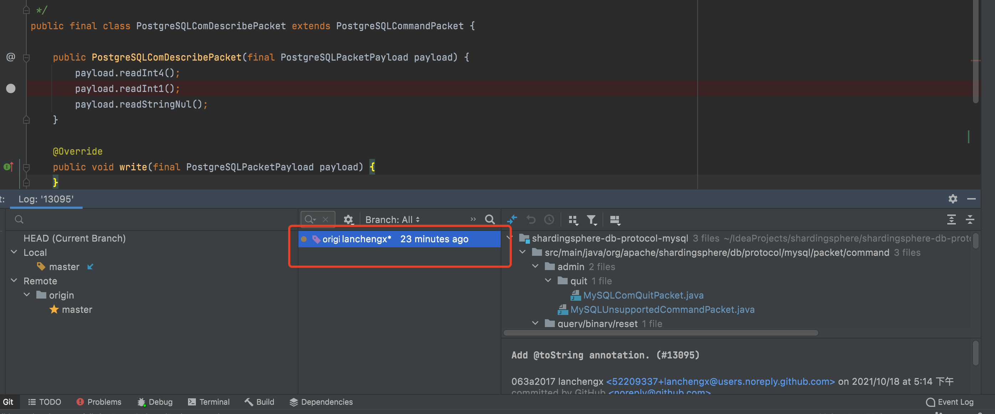The image size is (995, 414).
Task: Open the Git log settings gear
Action: 349,219
